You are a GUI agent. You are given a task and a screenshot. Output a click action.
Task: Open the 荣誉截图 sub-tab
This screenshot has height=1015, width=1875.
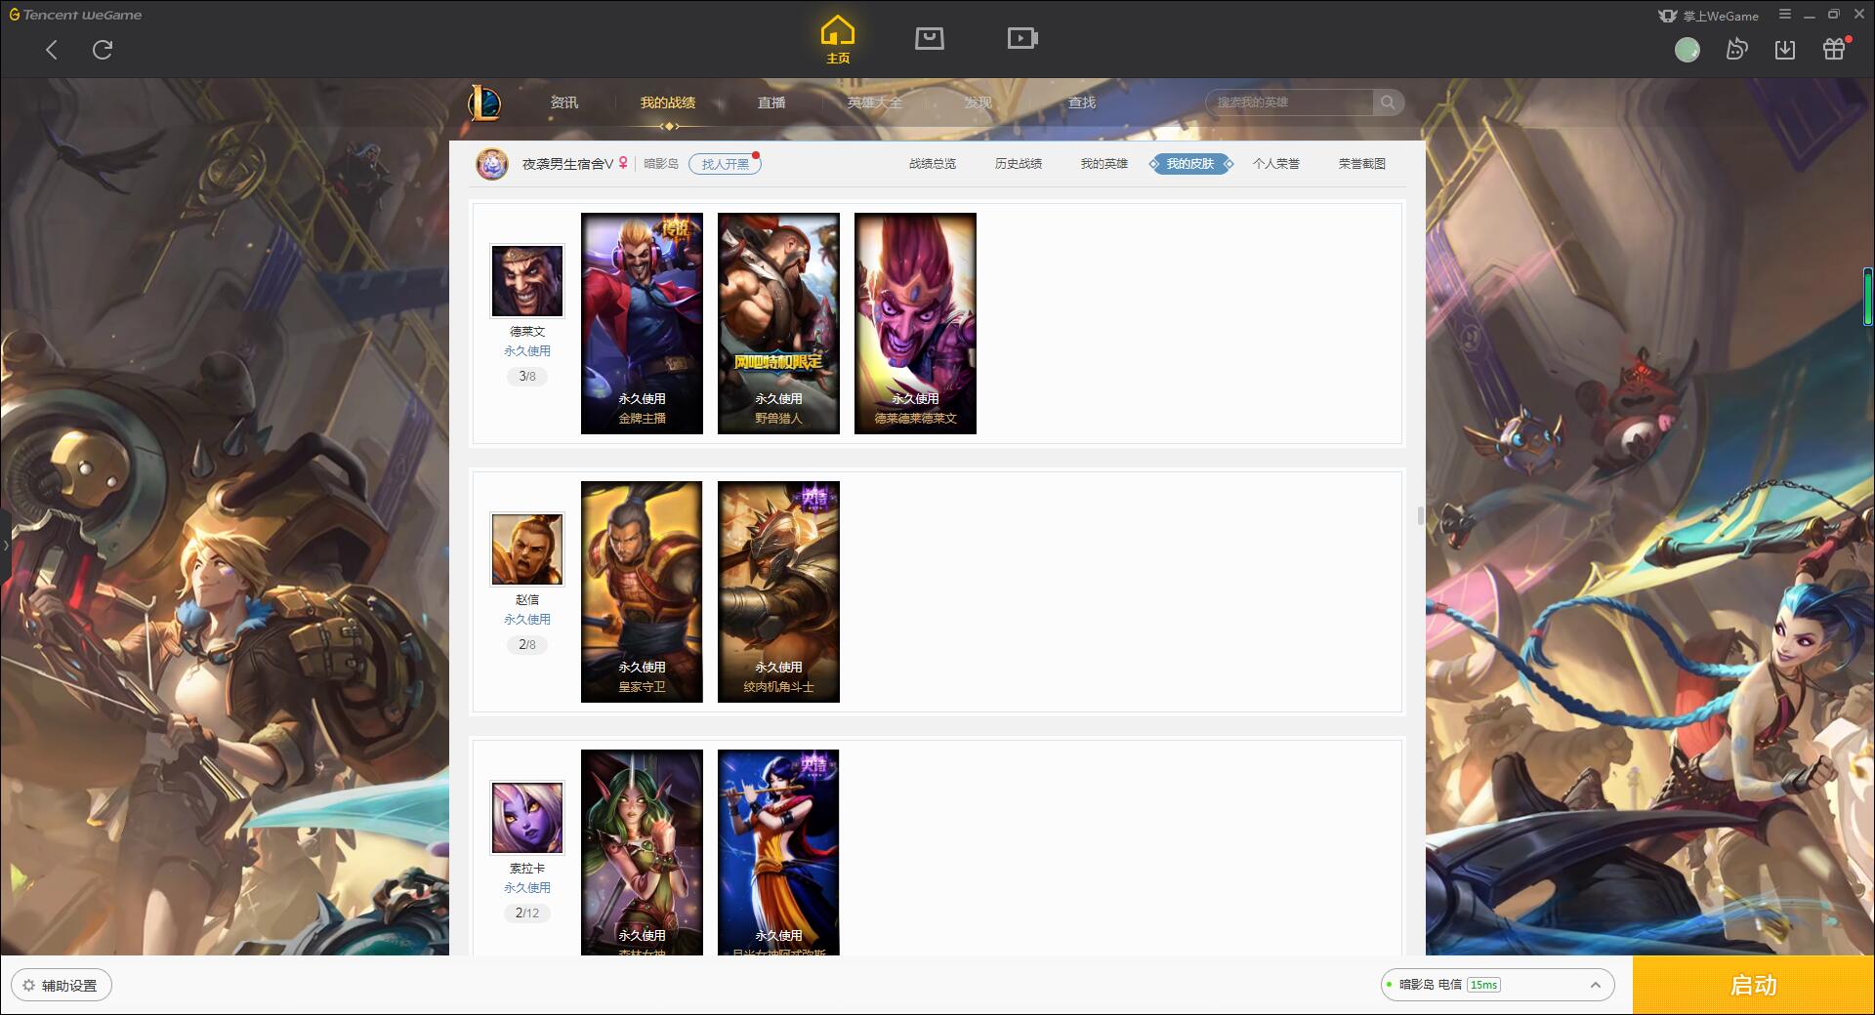[x=1362, y=164]
